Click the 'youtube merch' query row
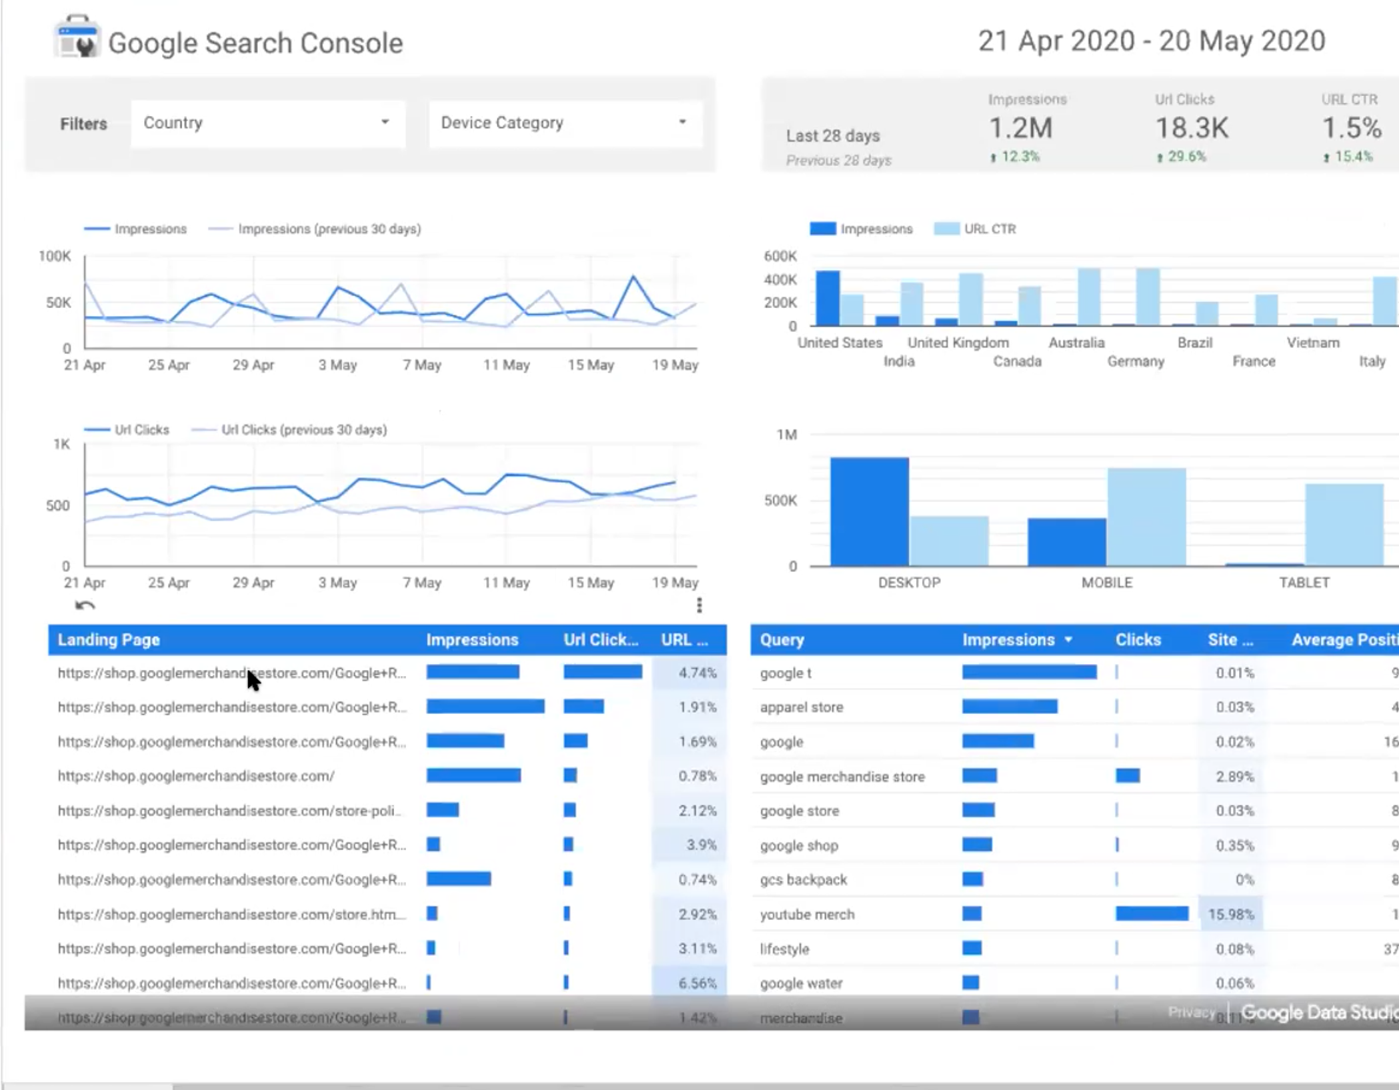Viewport: 1399px width, 1090px height. click(1074, 914)
